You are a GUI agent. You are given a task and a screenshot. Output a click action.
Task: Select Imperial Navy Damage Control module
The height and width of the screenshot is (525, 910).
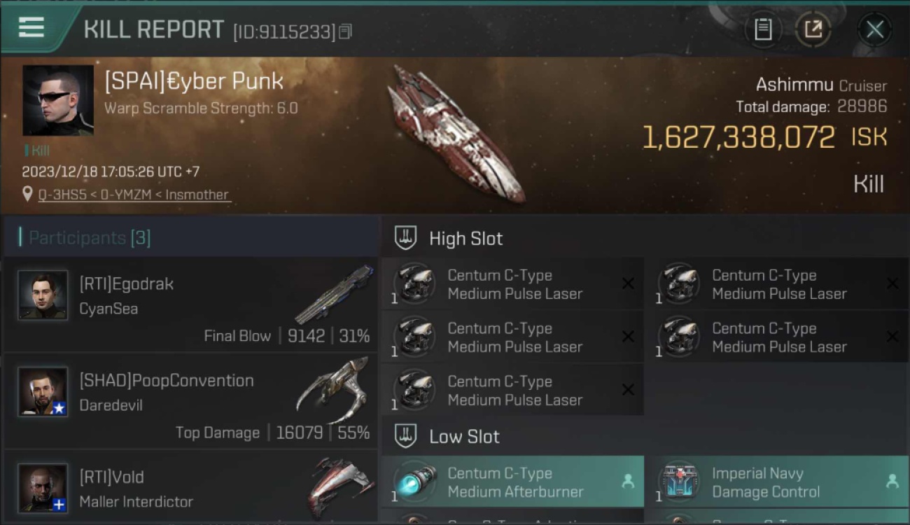777,482
